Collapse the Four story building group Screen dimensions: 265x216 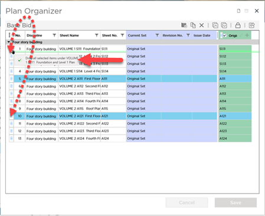pyautogui.click(x=9, y=42)
